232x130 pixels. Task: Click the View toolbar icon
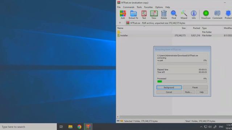(154, 14)
